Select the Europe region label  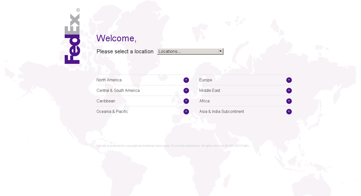tap(206, 80)
